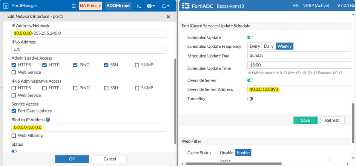Image resolution: width=356 pixels, height=166 pixels.
Task: Open the FortiManager hamburger menu
Action: (74, 6)
